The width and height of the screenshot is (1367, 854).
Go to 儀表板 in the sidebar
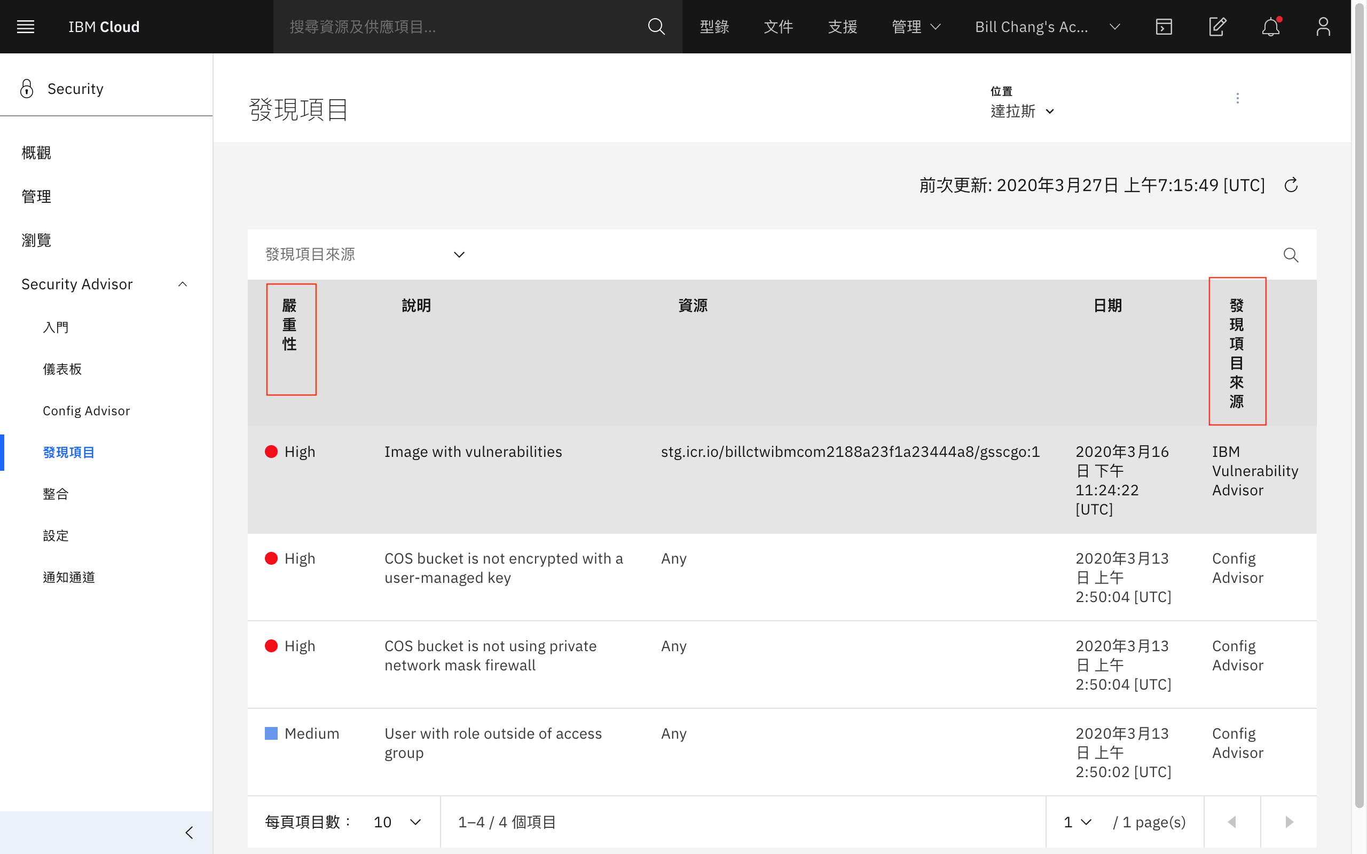[62, 369]
